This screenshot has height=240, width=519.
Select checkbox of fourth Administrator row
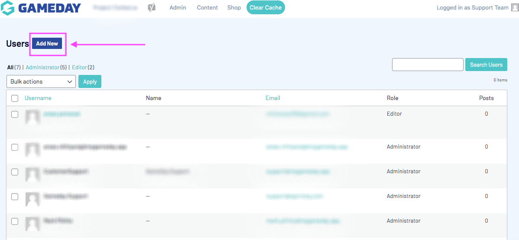point(15,221)
